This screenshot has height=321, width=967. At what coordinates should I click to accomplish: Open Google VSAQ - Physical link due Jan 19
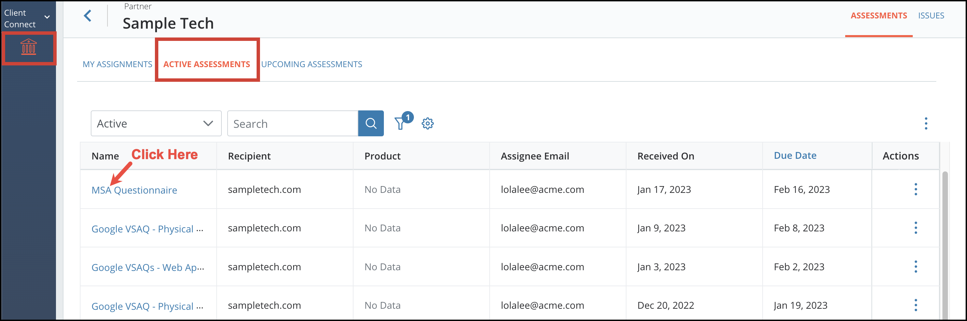(x=147, y=306)
